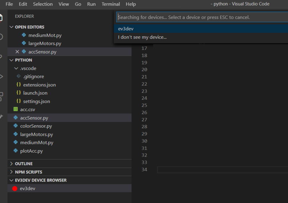Viewport: 288px width, 203px height.
Task: Open accSensor.py in PYTHON folder tree
Action: tap(69, 118)
